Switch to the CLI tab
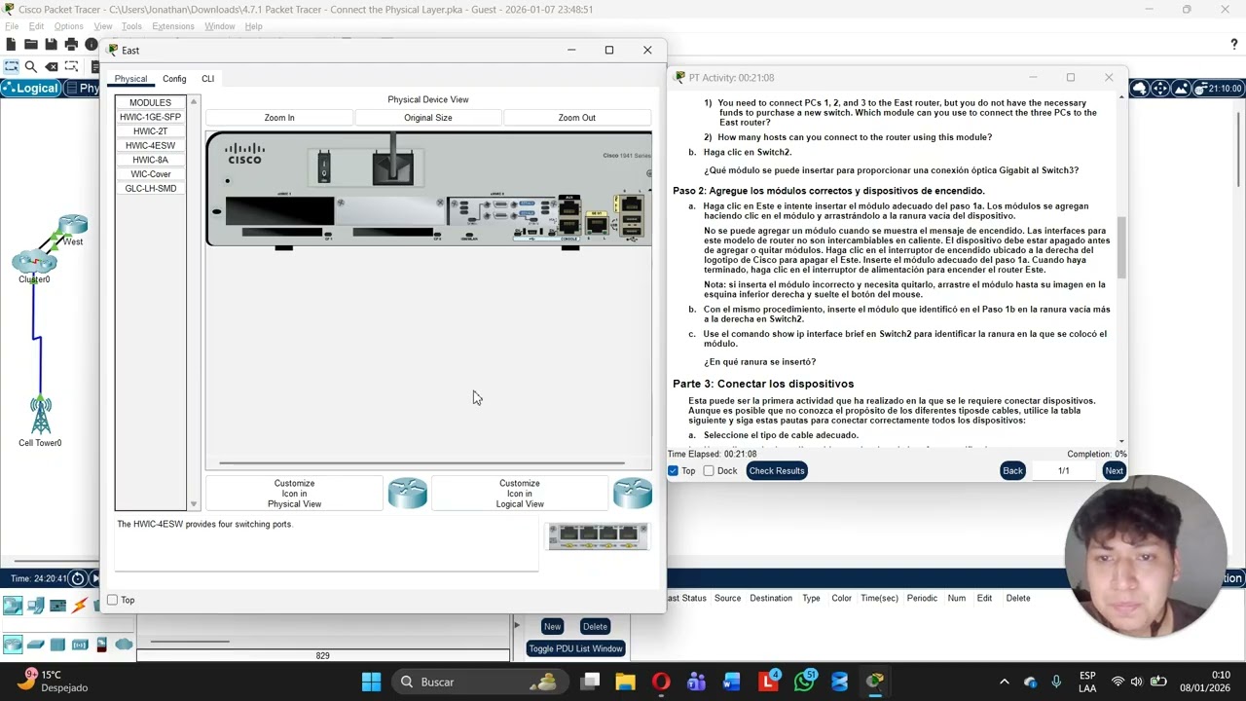 [x=207, y=79]
